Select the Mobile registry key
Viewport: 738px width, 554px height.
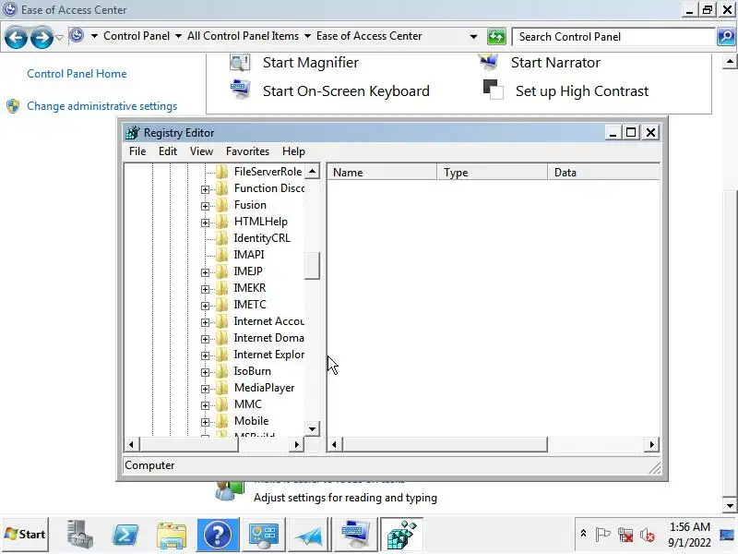point(251,421)
